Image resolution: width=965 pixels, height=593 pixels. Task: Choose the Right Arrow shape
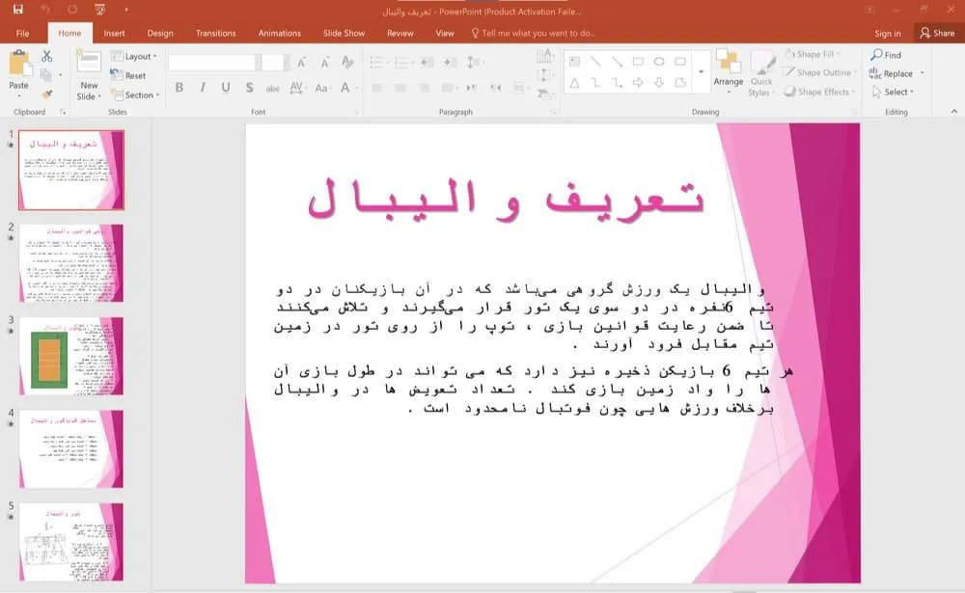point(638,82)
